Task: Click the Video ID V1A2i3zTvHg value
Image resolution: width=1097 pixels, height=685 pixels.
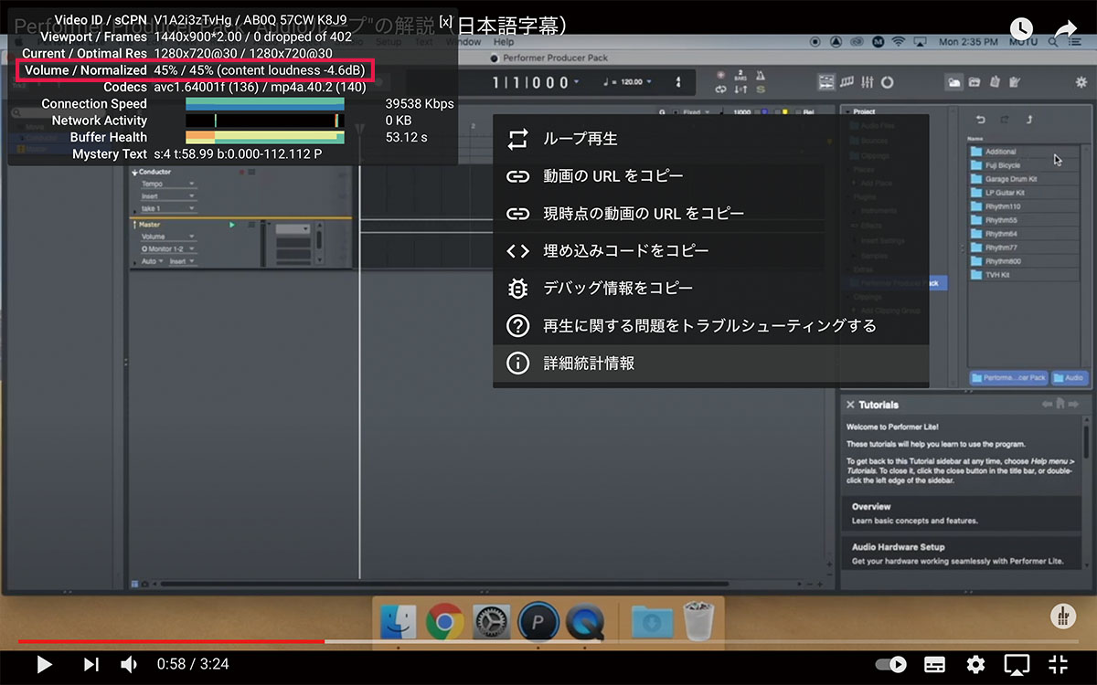Action: click(195, 19)
